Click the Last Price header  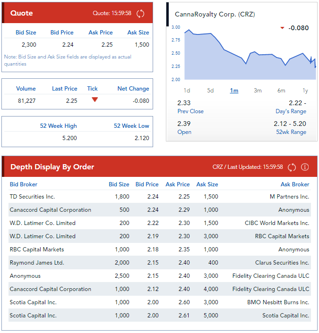pyautogui.click(x=65, y=89)
